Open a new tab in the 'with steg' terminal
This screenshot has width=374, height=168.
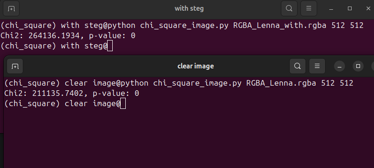point(11,8)
